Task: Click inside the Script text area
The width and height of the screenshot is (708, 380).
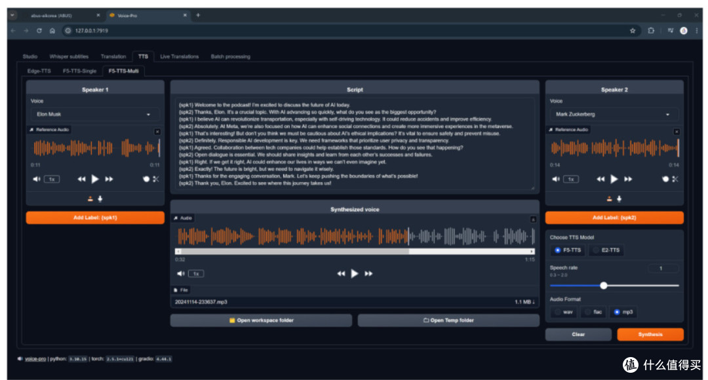Action: click(355, 144)
